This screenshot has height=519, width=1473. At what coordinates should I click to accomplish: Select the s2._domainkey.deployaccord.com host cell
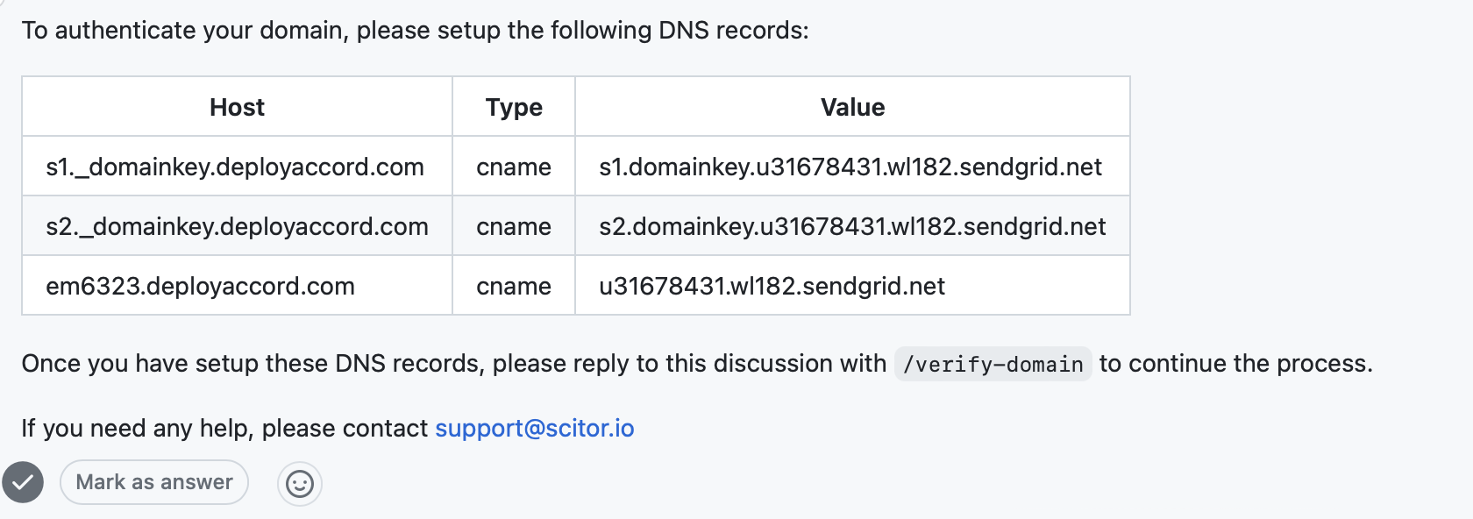237,226
